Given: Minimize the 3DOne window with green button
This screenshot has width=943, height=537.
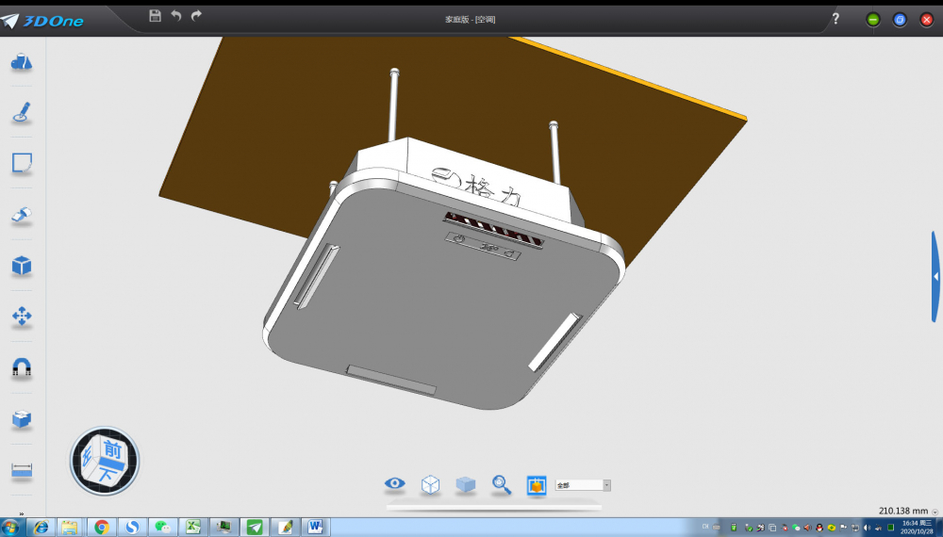Looking at the screenshot, I should click(x=872, y=20).
